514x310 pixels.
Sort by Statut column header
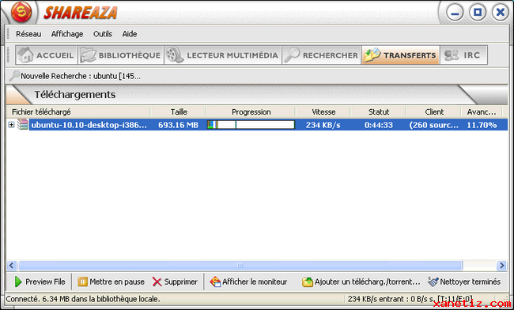[x=378, y=112]
